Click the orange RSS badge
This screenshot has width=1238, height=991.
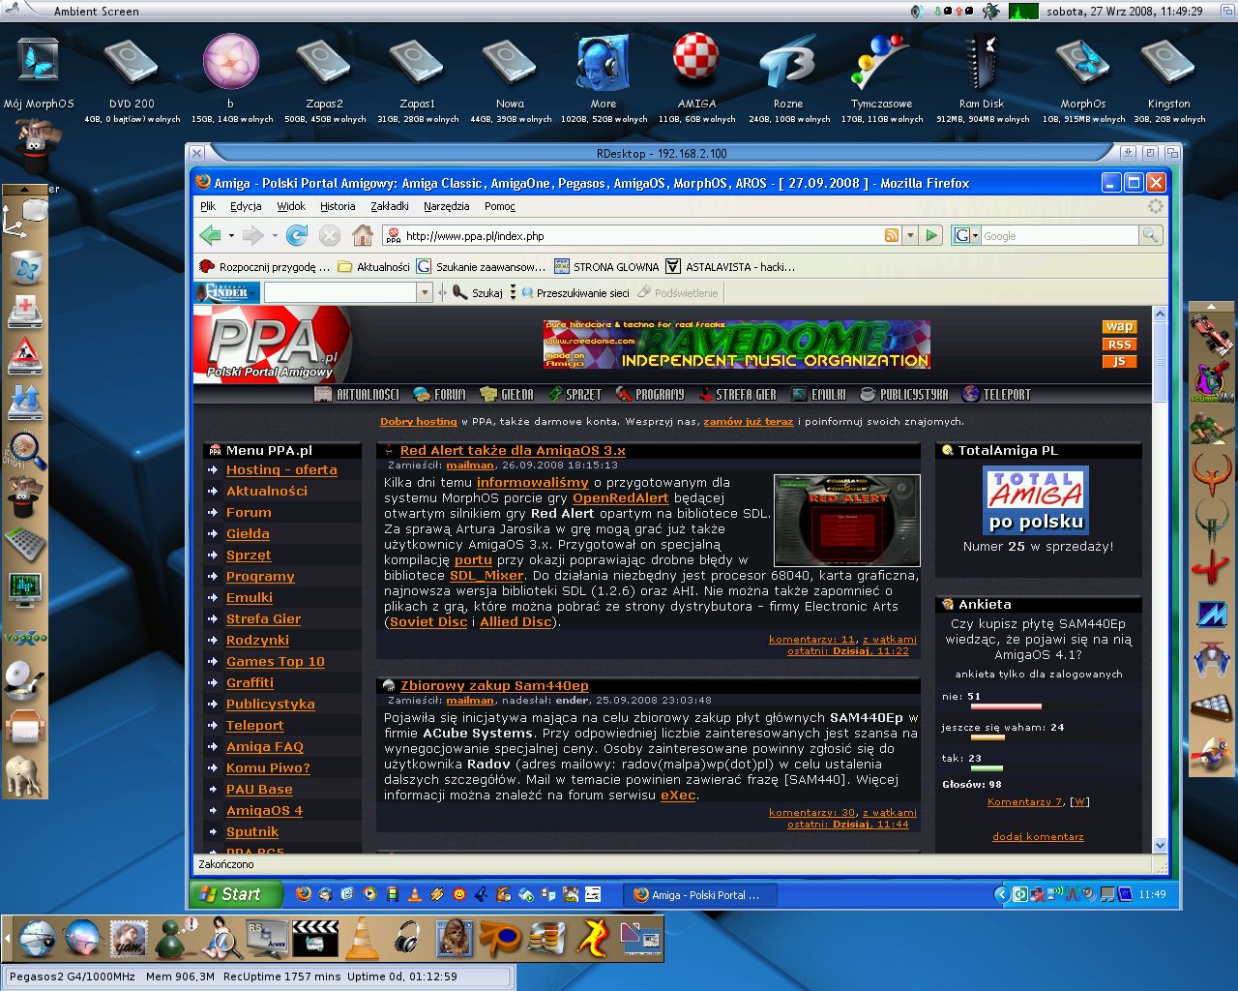click(1119, 345)
